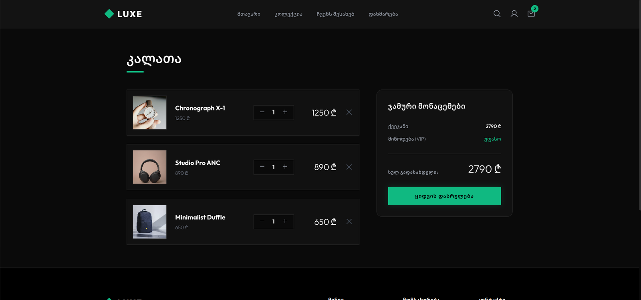The image size is (641, 300).
Task: Click the large 2790 ₾ total amount
Action: [x=484, y=169]
